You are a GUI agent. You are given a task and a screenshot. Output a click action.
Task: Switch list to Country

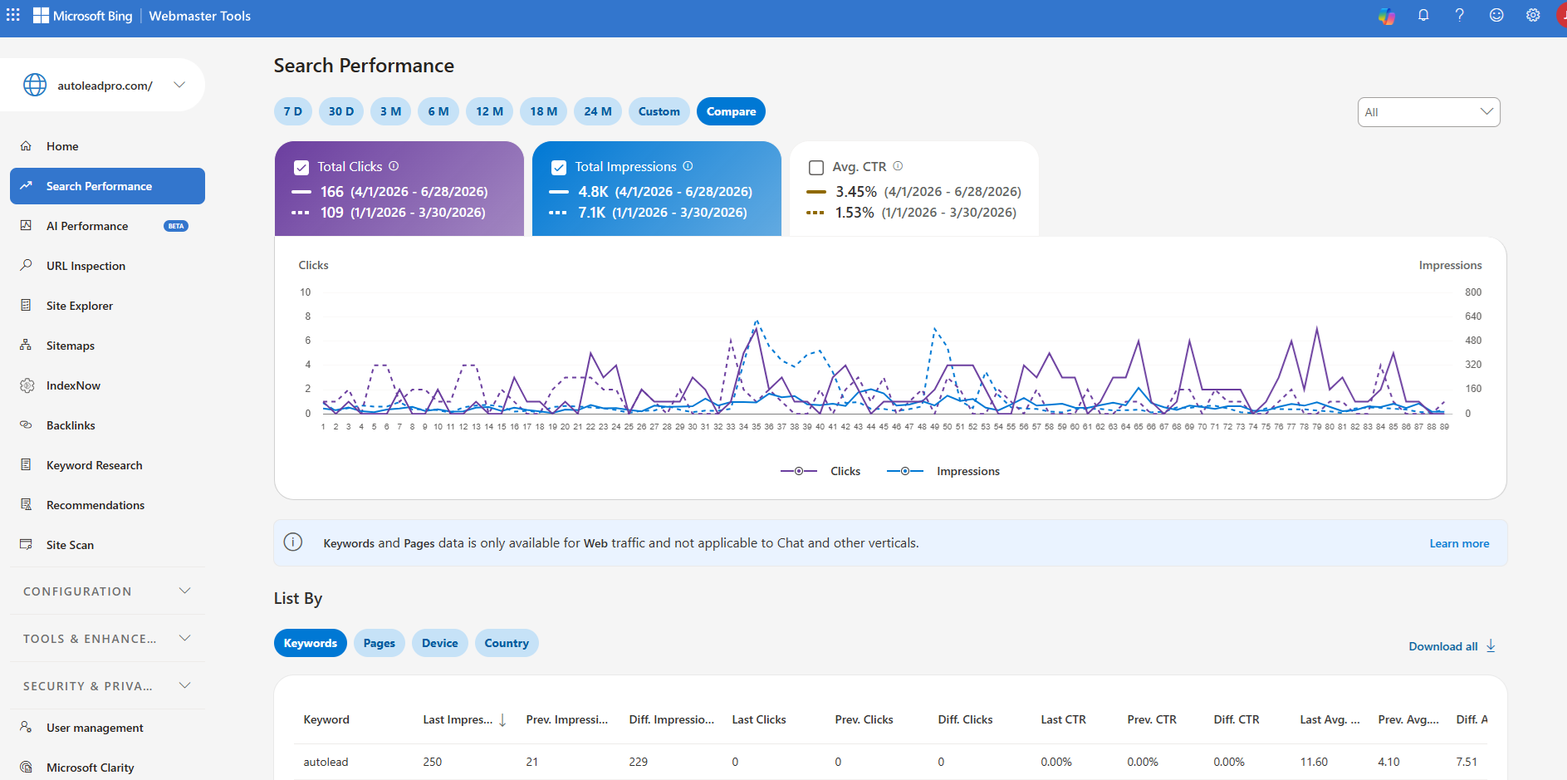pos(507,643)
